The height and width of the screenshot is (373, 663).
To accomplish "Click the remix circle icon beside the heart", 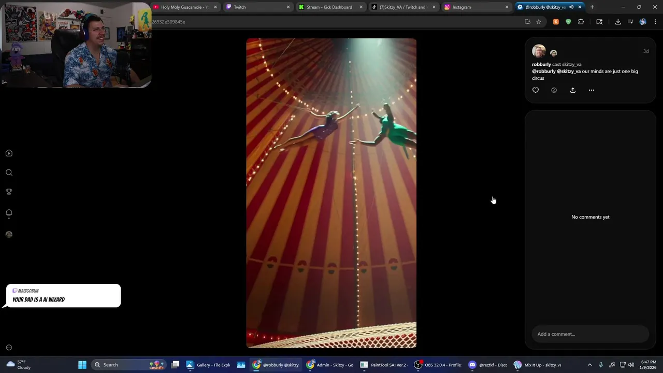I will coord(554,90).
